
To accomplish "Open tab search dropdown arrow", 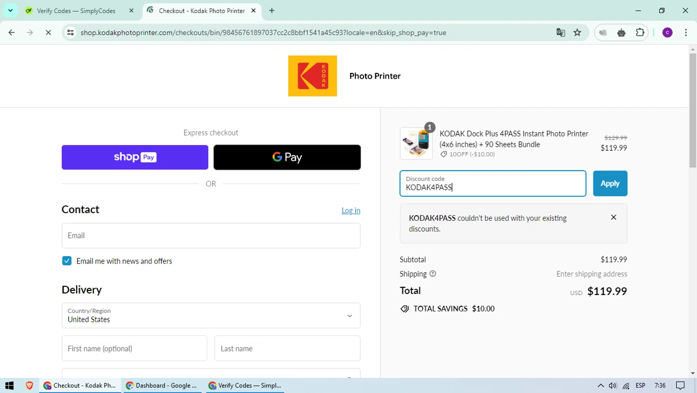I will (10, 11).
